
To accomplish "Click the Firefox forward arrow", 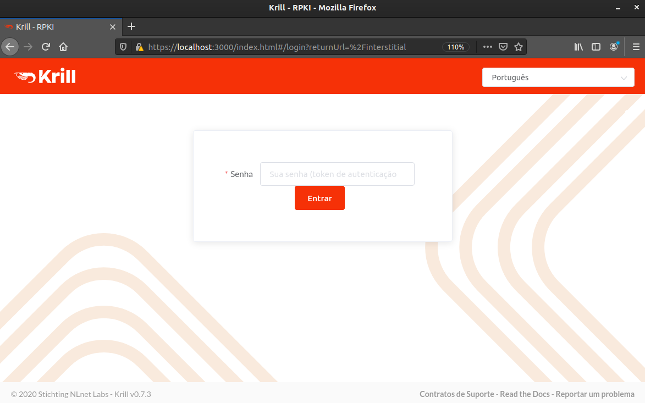I will (x=28, y=47).
